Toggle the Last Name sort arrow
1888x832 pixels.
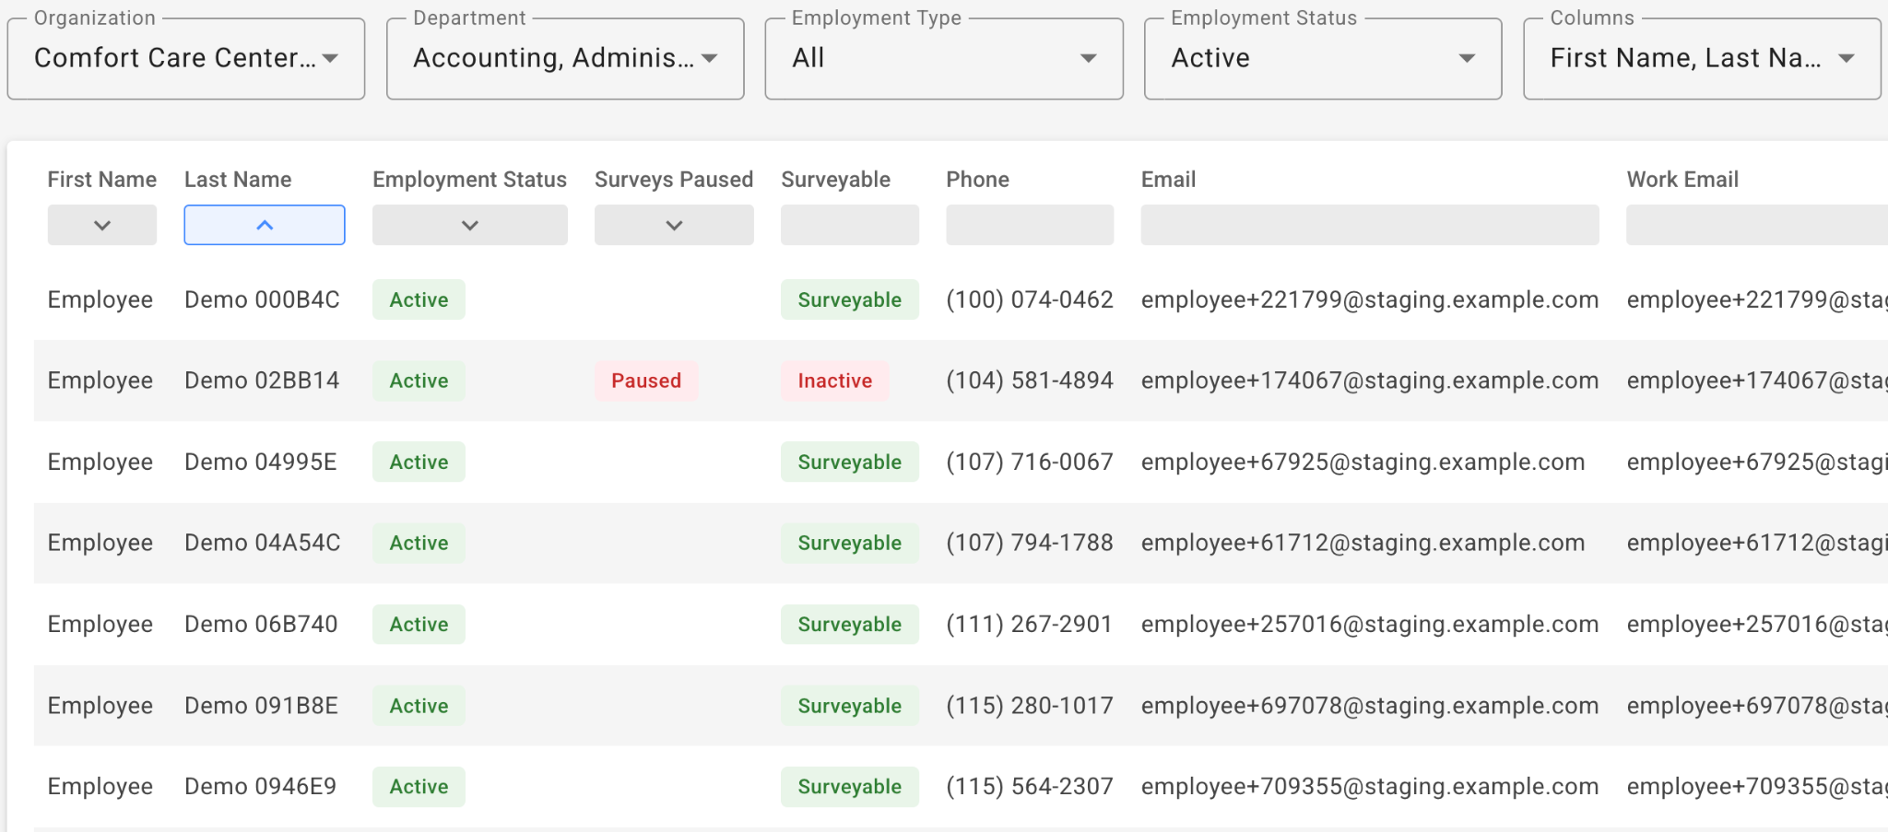(265, 226)
